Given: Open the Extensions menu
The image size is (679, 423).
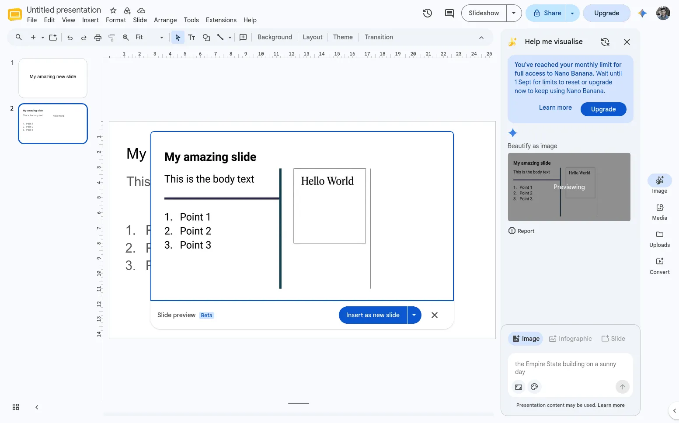Looking at the screenshot, I should [x=221, y=20].
